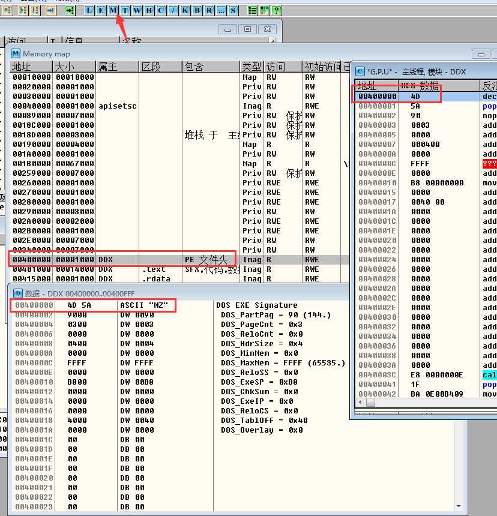Select the DOS_HdrSize = 0x4 row
The image size is (497, 516).
(x=233, y=344)
